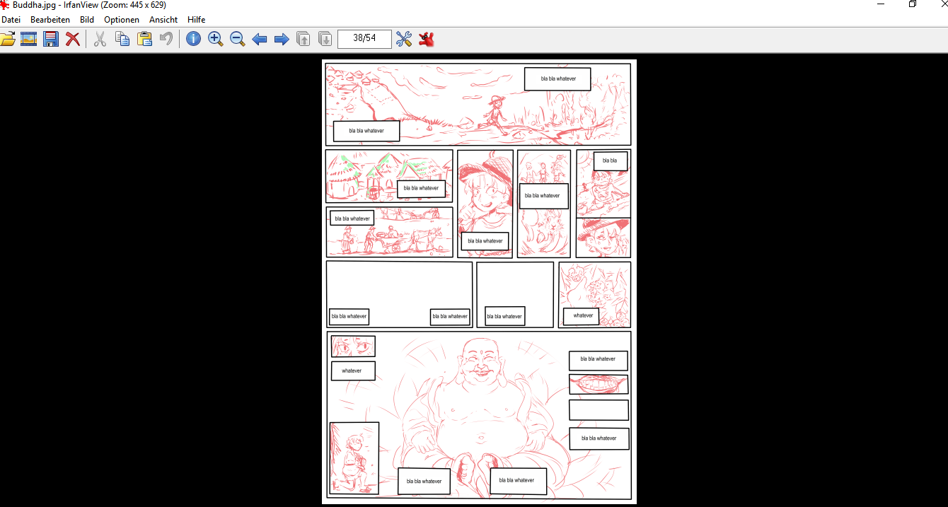
Task: Click the IrfanView title bar app icon
Action: coord(5,5)
